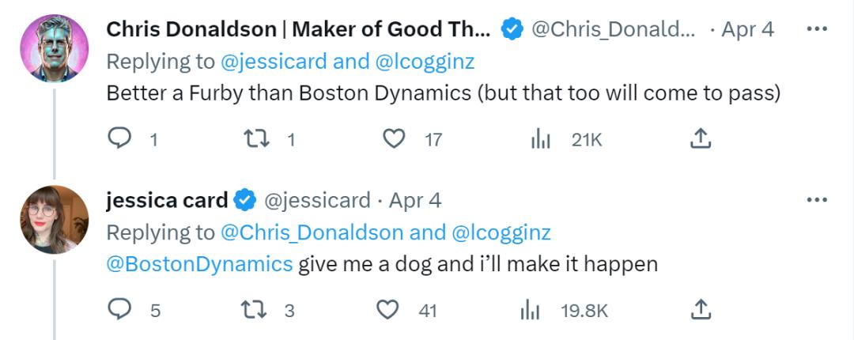Like Chris Donaldson's Furby tweet
854x340 pixels.
click(393, 139)
